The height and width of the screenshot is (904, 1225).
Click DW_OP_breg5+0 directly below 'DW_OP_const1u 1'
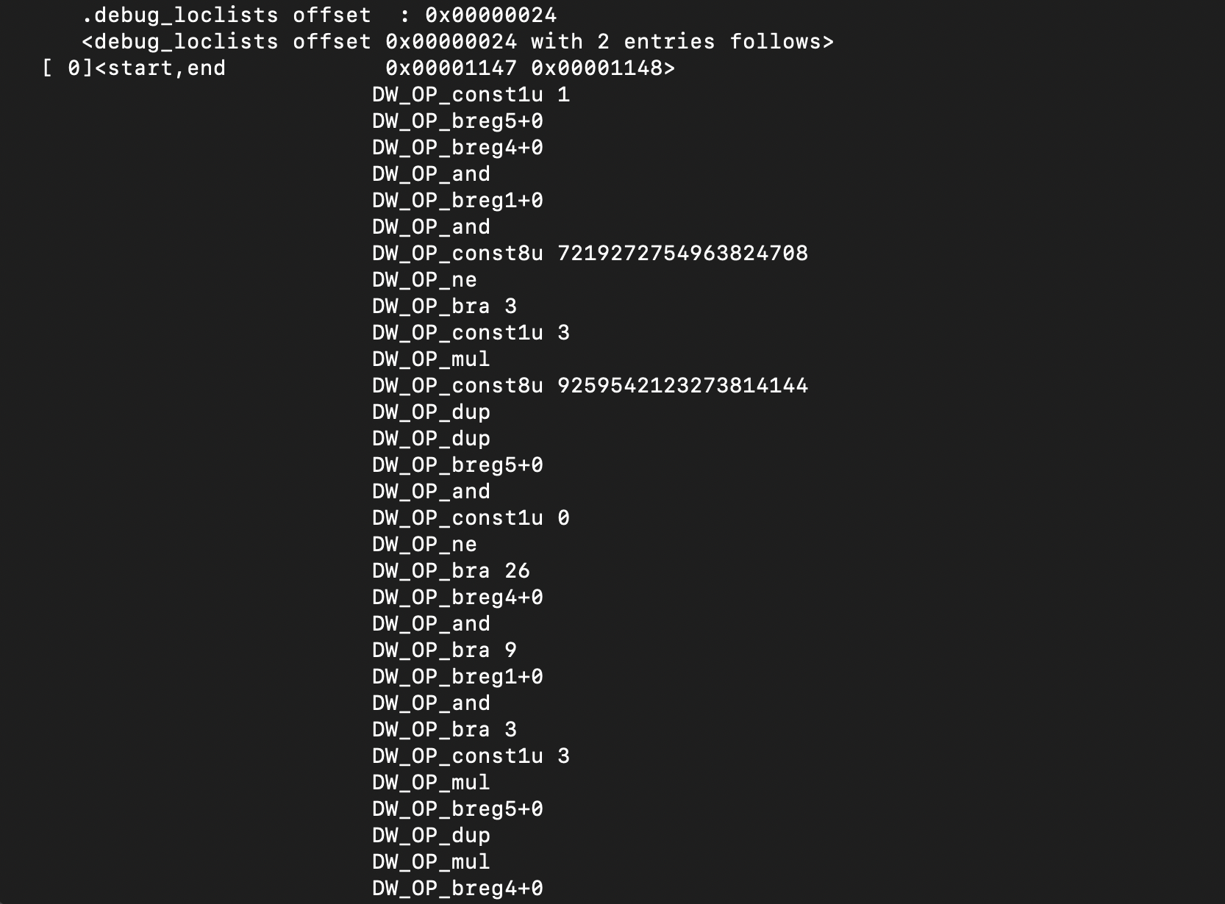(x=457, y=121)
